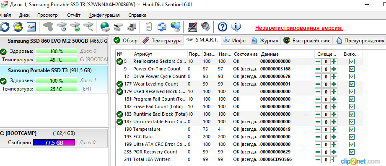The image size is (386, 166).
Task: Open the Диск menu
Action: pos(24,15)
